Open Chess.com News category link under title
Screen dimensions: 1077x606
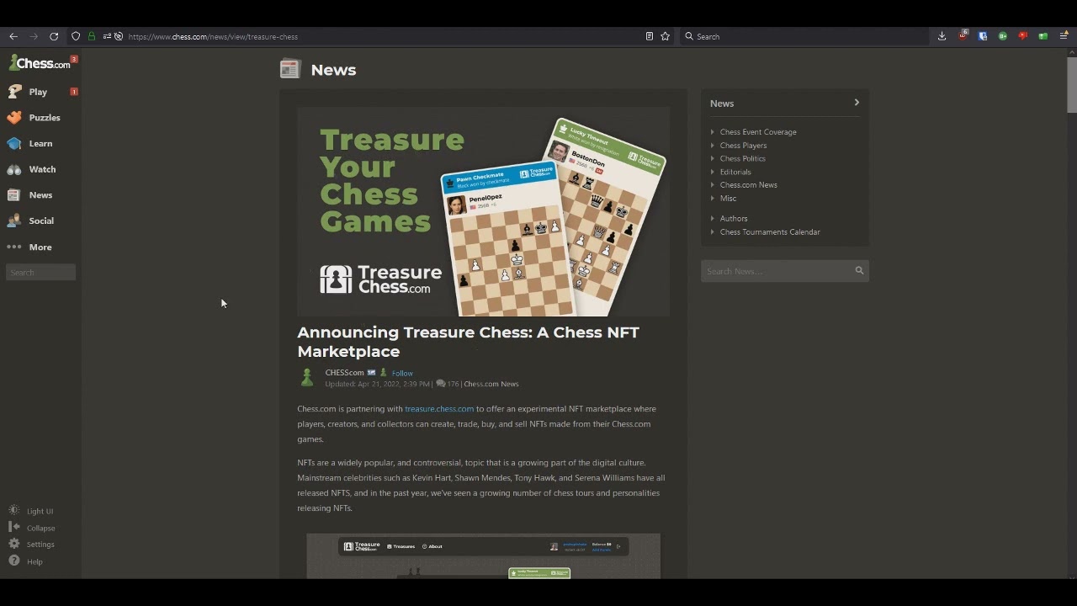pos(491,384)
